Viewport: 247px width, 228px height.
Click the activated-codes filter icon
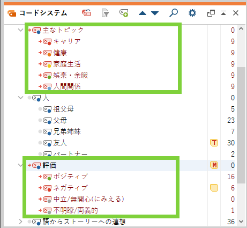pyautogui.click(x=106, y=13)
